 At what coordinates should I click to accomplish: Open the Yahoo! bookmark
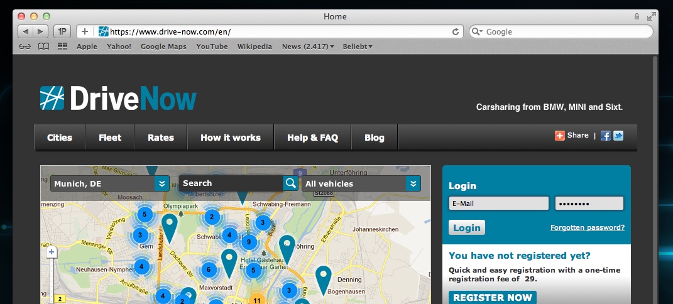[119, 46]
